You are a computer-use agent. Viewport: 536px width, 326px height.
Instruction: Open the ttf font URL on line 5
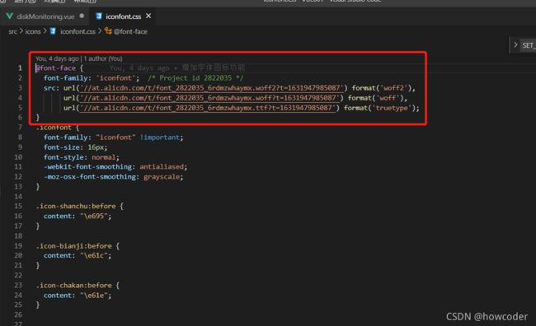pos(208,108)
